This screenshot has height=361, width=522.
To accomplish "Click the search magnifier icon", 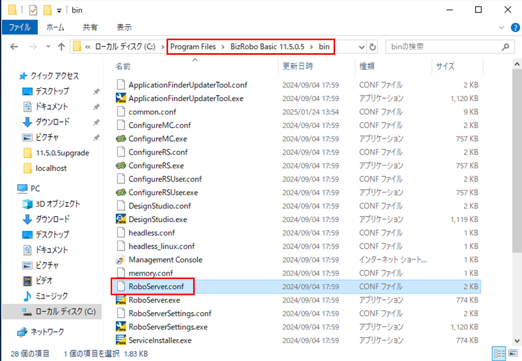I will [x=506, y=47].
